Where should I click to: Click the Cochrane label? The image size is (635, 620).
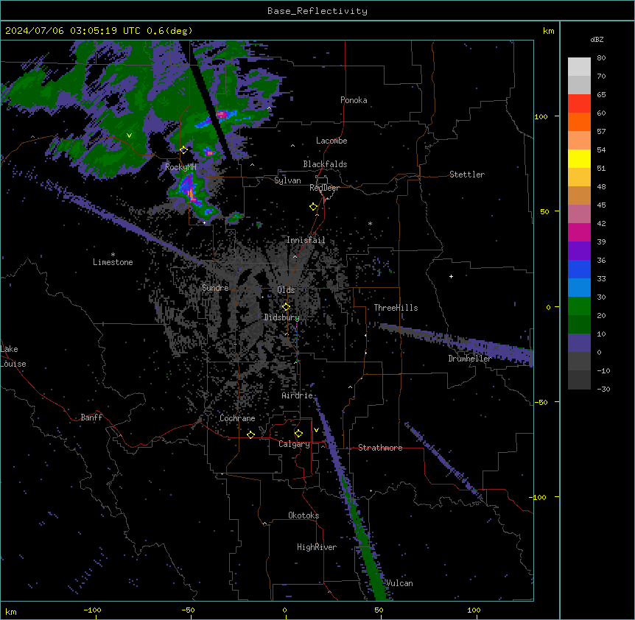point(237,418)
